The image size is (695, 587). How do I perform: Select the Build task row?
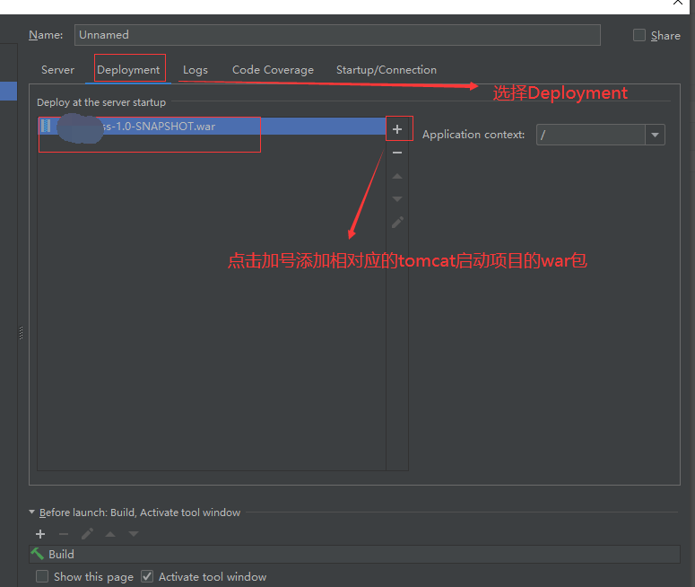click(x=354, y=554)
